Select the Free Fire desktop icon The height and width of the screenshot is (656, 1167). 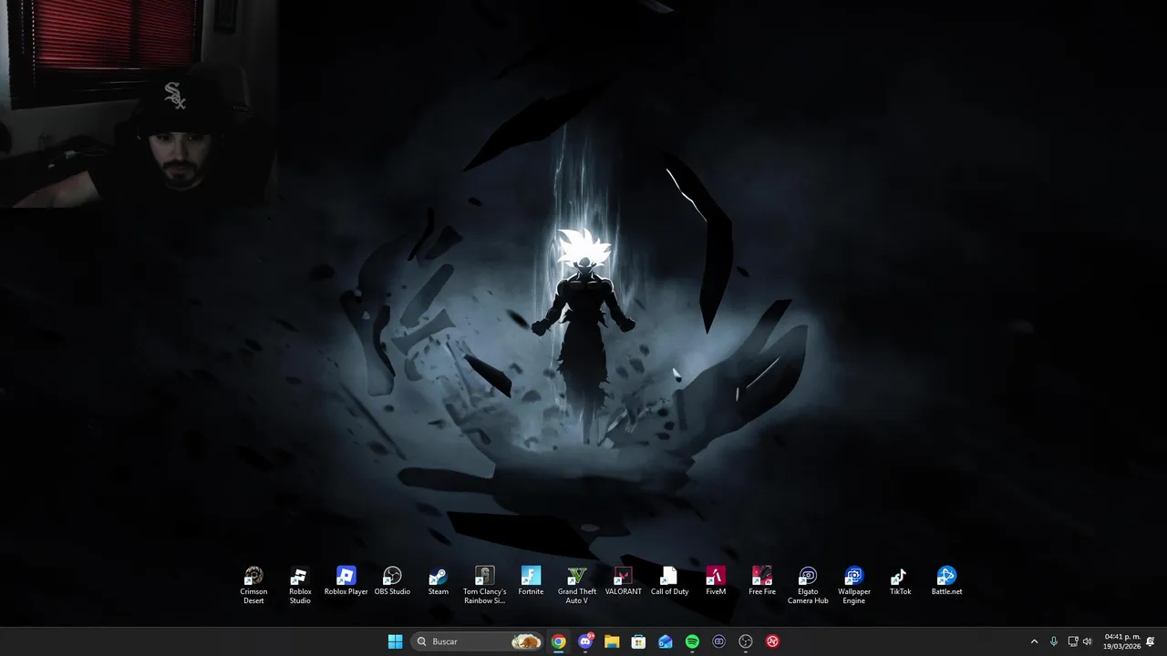[x=762, y=580]
